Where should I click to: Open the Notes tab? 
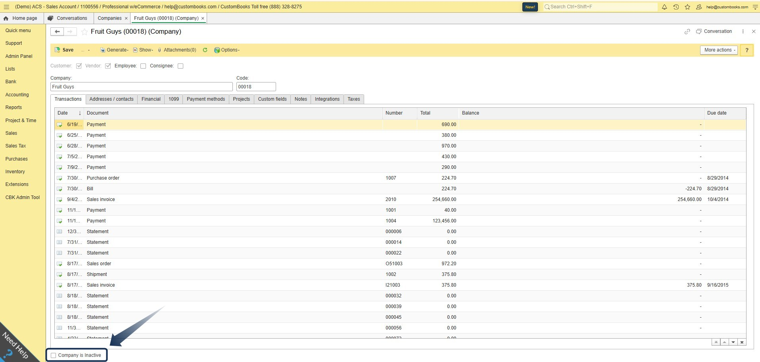click(x=301, y=99)
